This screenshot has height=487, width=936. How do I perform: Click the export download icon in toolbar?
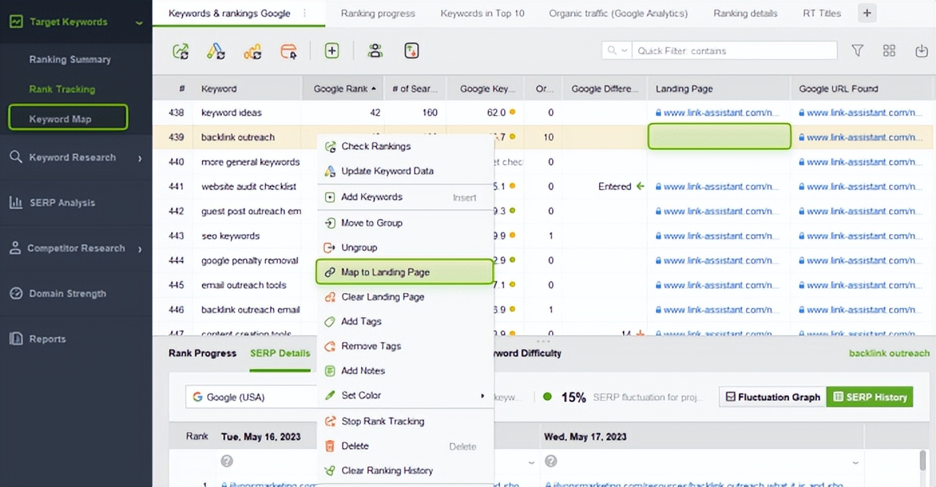[921, 51]
